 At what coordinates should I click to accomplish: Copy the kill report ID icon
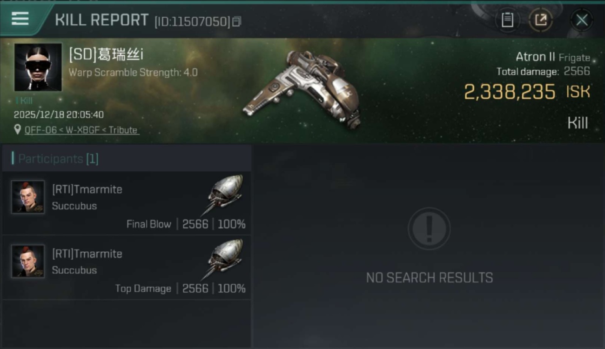tap(237, 21)
